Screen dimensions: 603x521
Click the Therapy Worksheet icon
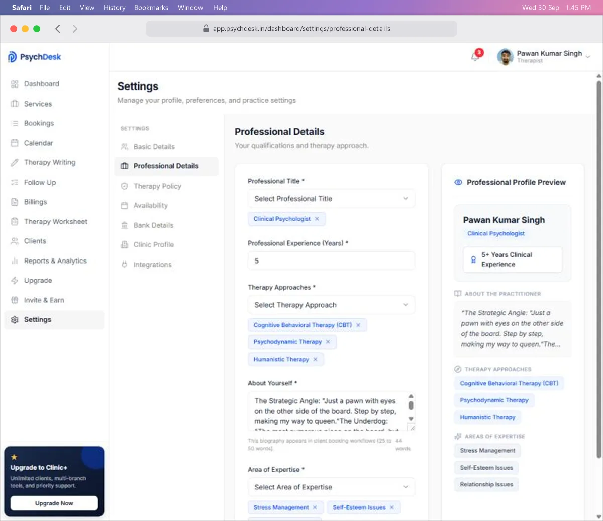(x=15, y=221)
